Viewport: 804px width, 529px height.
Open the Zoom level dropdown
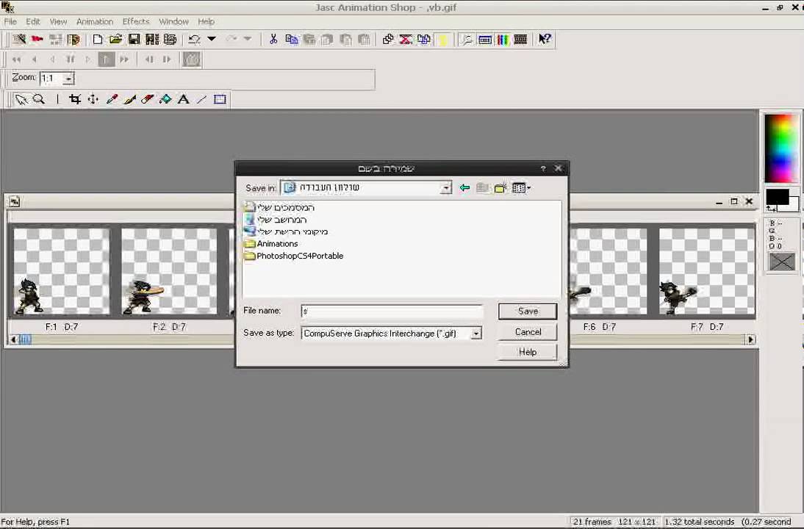tap(68, 79)
